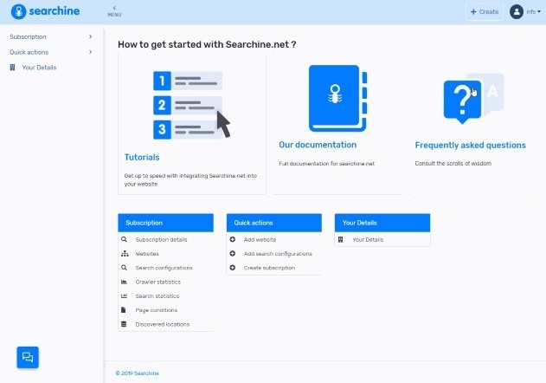Click chart icon next to Crawler statistics
Viewport: 546px width, 383px height.
click(124, 282)
